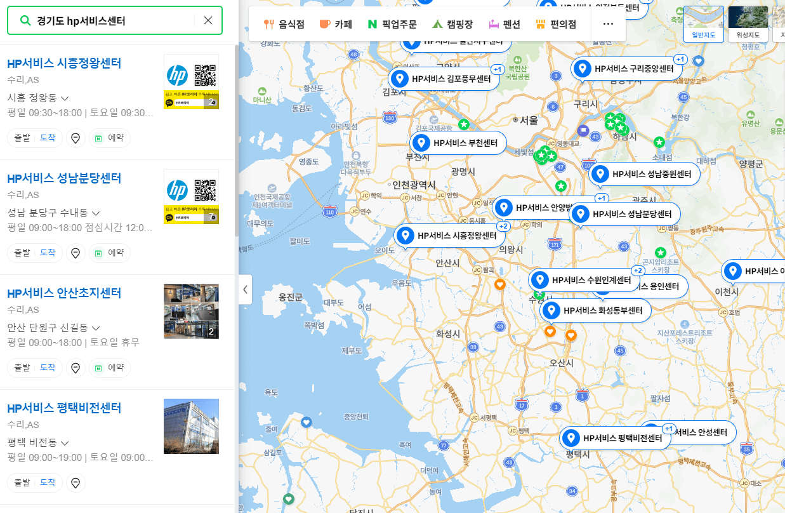Switch to 일반지도 map view
Viewport: 785px width, 513px height.
[703, 24]
